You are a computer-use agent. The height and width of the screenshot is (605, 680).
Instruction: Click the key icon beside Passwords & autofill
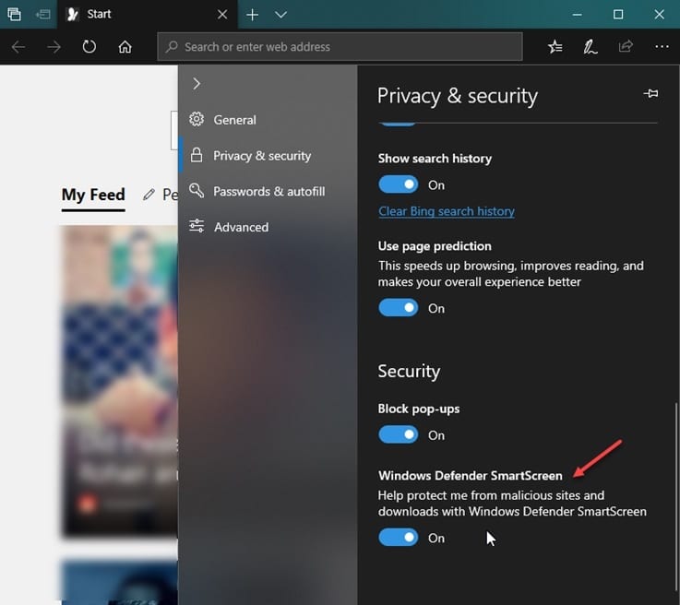tap(197, 190)
